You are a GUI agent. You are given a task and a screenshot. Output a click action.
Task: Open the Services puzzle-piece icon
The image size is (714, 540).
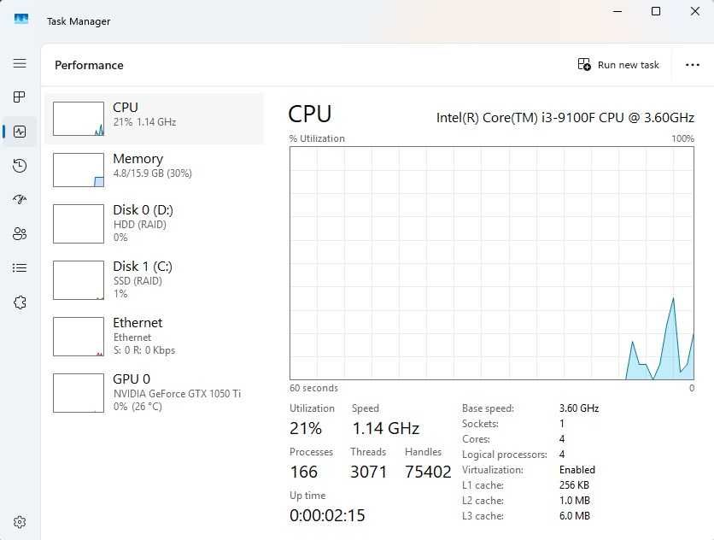[x=20, y=302]
